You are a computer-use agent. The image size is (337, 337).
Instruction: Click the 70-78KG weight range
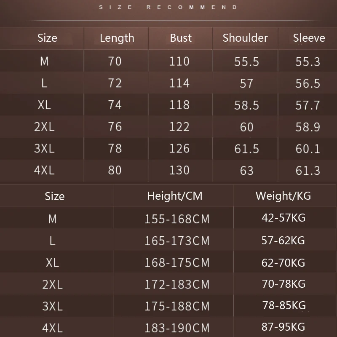(284, 284)
